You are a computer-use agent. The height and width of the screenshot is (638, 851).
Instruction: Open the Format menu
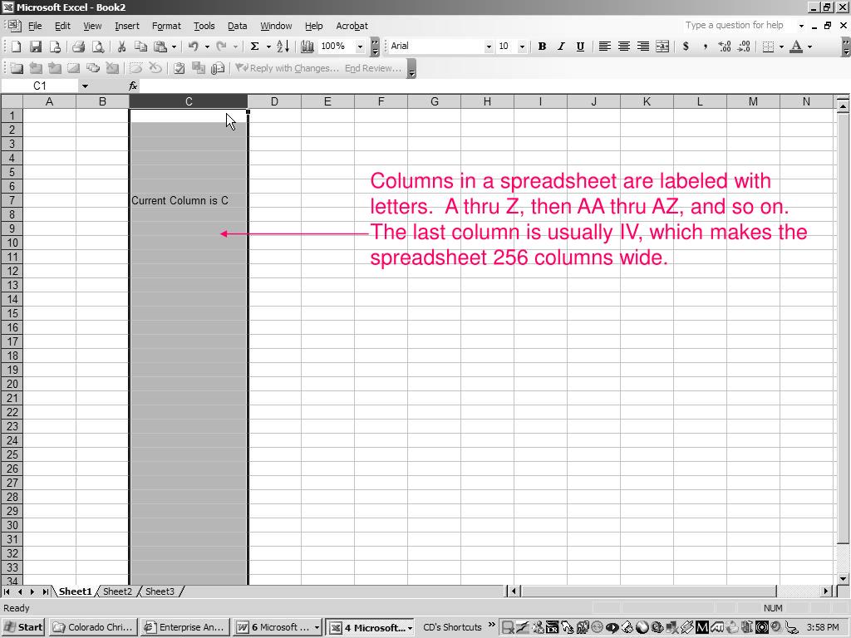(166, 26)
